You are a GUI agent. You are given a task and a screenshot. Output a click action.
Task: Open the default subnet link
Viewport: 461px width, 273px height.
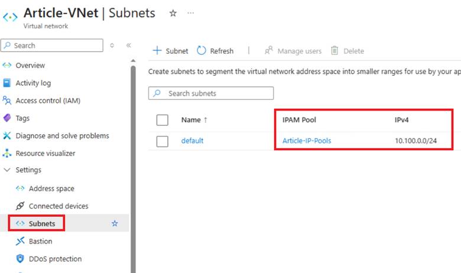[192, 141]
